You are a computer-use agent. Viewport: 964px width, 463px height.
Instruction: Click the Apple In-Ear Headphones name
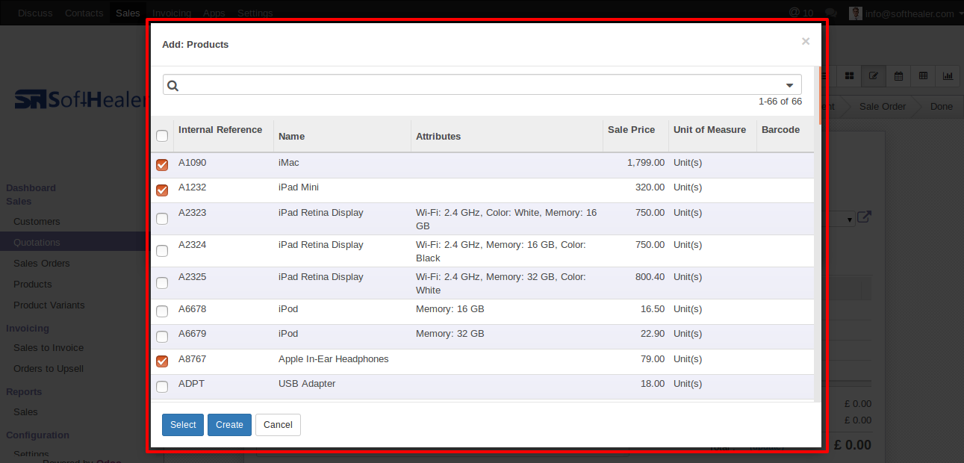coord(334,358)
